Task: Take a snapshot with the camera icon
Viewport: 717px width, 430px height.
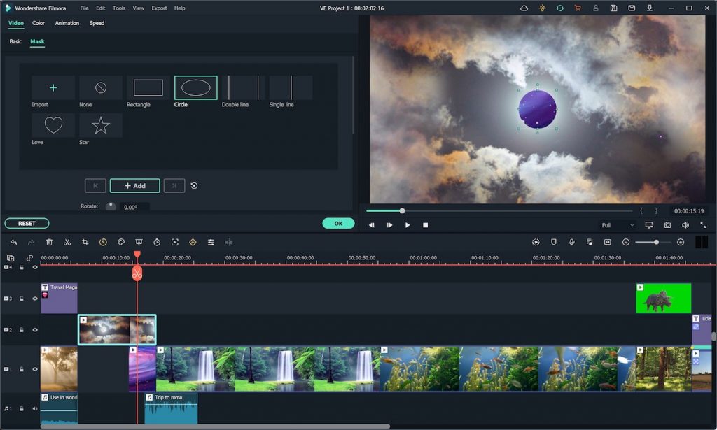Action: (x=668, y=225)
